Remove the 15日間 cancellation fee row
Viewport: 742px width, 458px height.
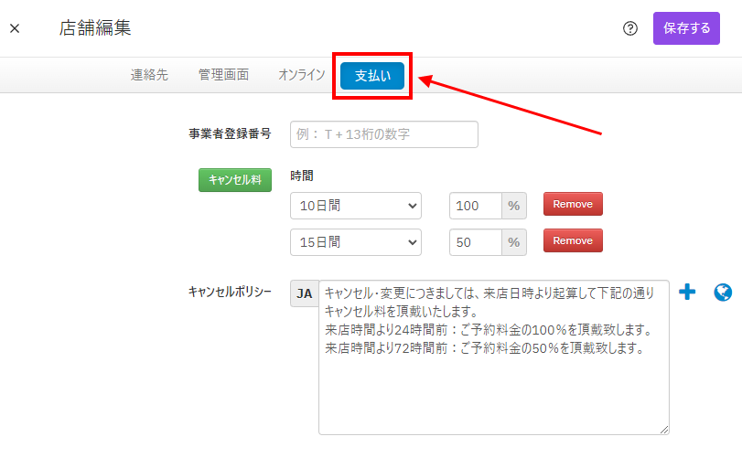(573, 240)
